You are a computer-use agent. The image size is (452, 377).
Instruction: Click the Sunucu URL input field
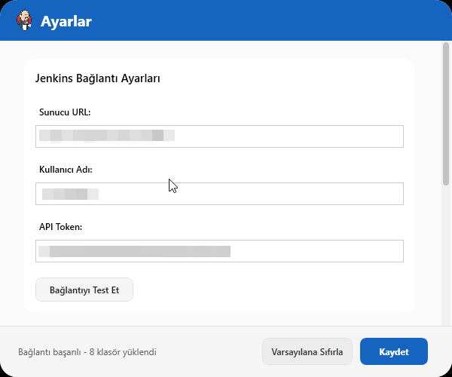click(x=219, y=136)
